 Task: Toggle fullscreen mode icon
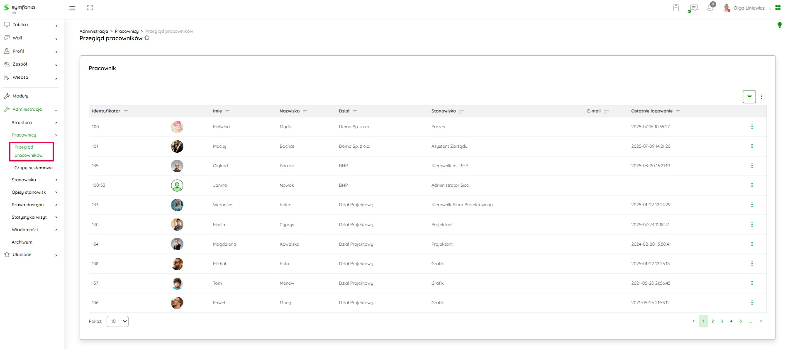[90, 8]
